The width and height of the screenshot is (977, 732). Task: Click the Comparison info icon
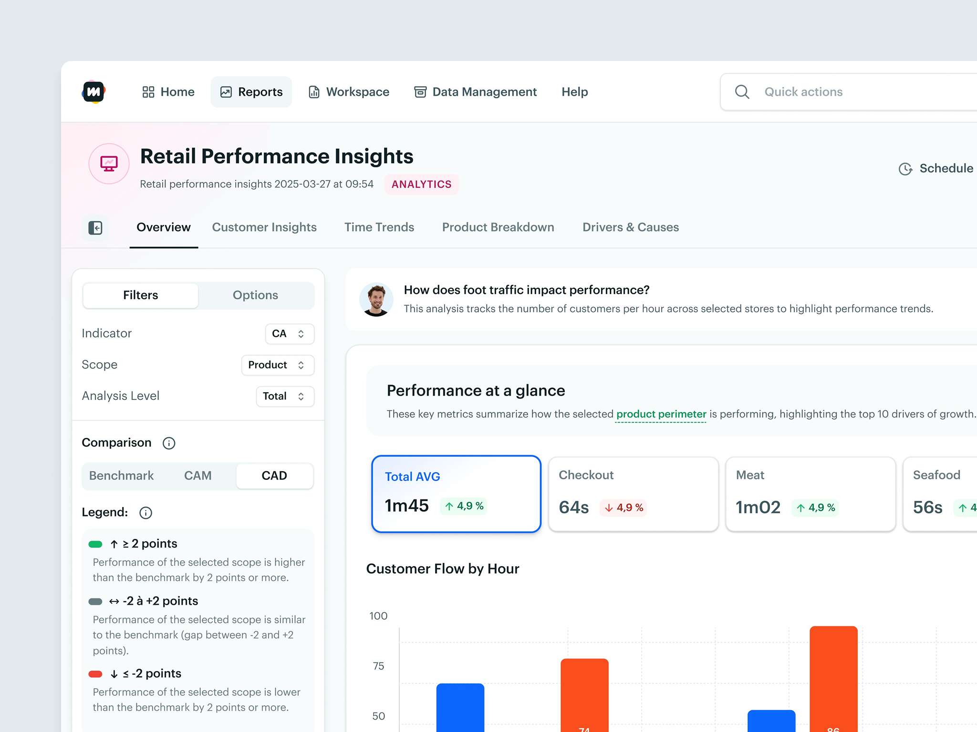pos(169,443)
